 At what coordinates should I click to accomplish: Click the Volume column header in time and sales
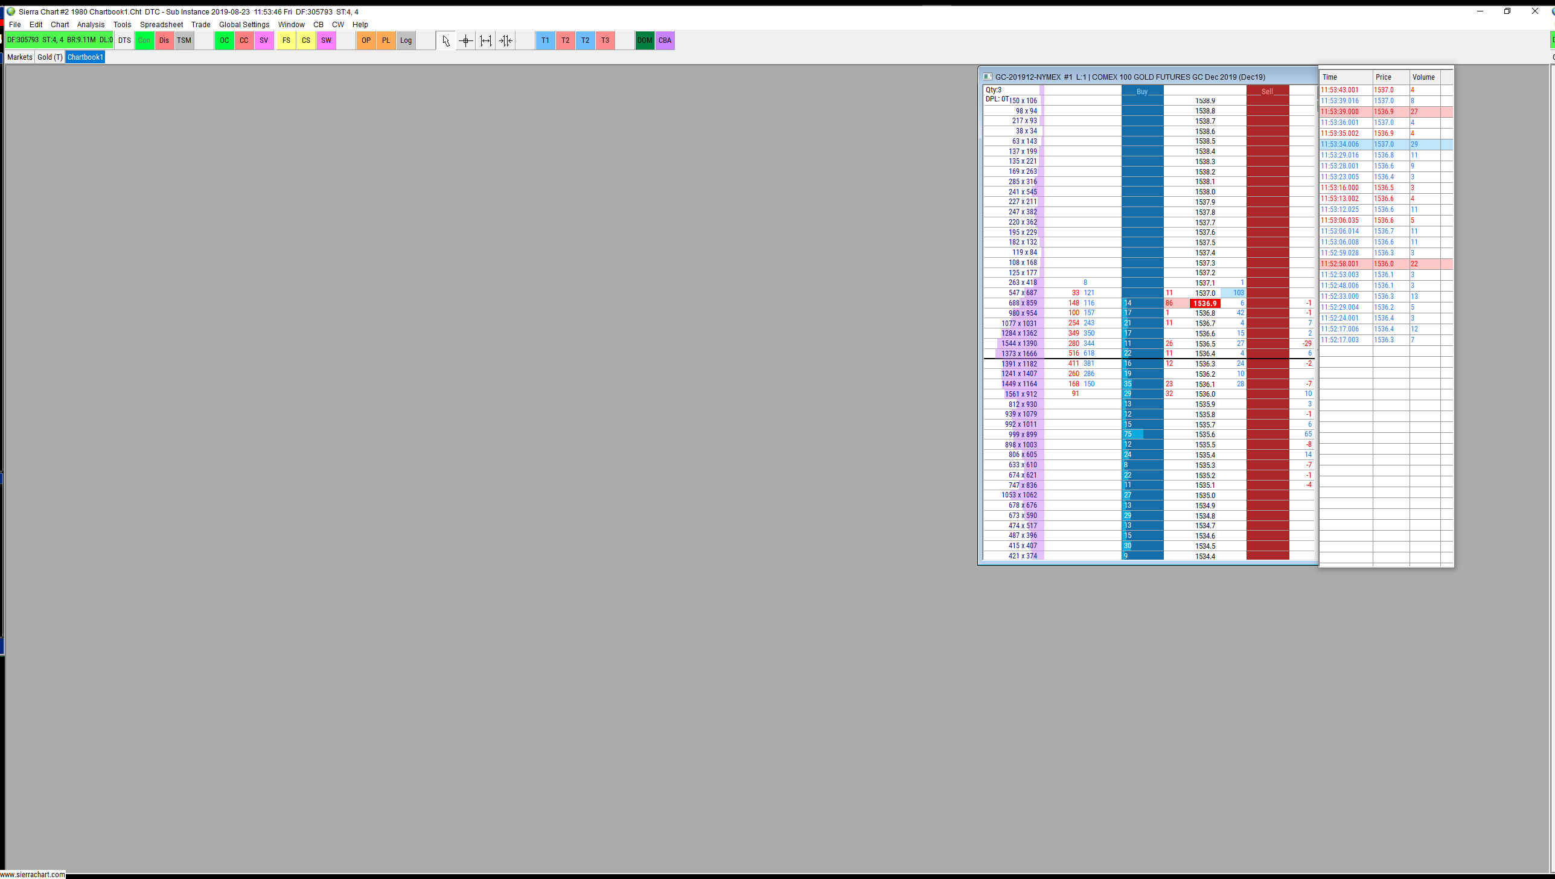click(1423, 77)
